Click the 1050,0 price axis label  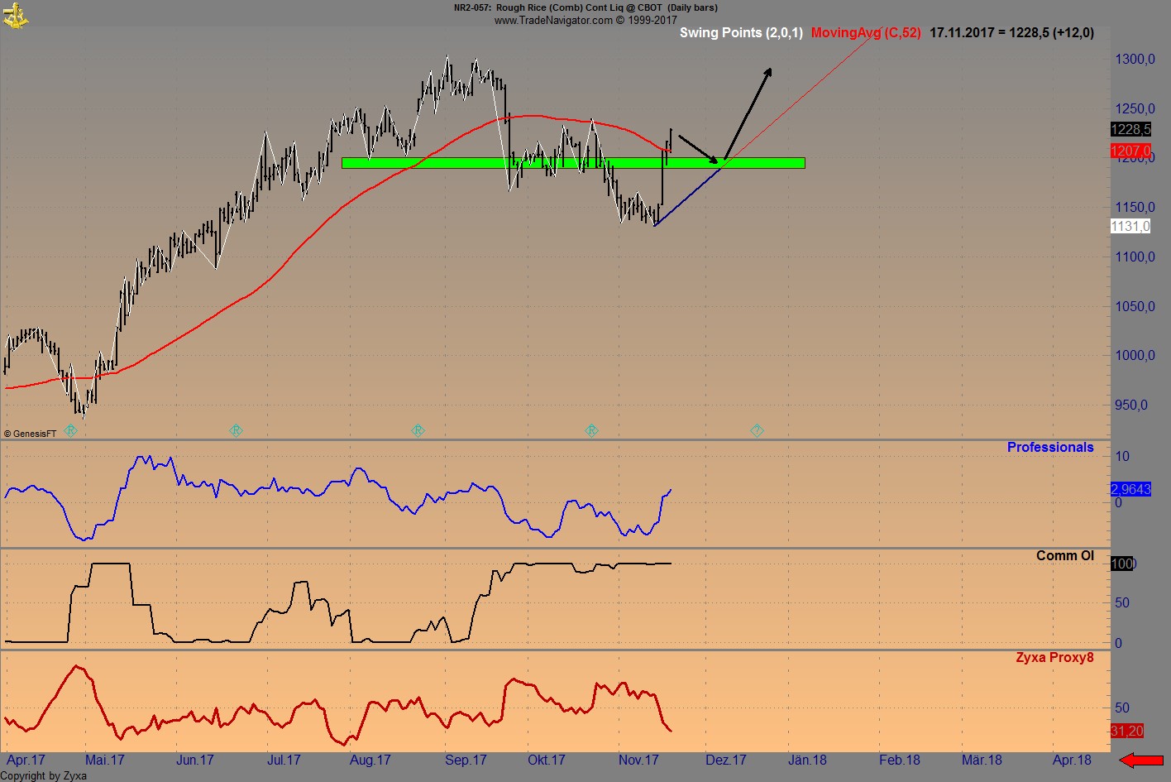(1135, 307)
